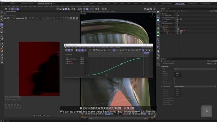Select the Scale tool in left toolbar
This screenshot has width=217, height=122.
tap(2, 32)
